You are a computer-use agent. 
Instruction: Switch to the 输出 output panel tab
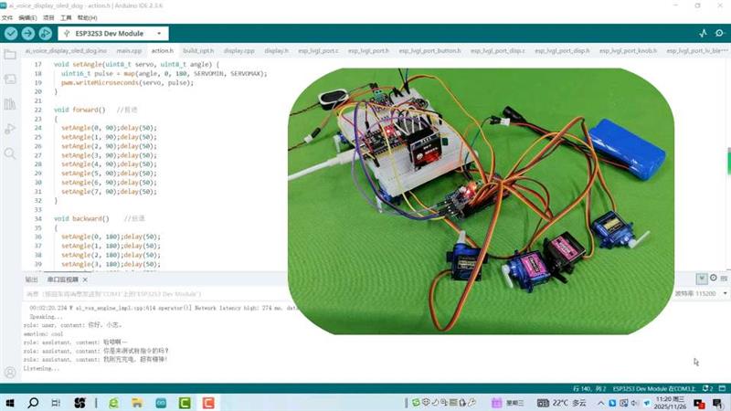31,279
